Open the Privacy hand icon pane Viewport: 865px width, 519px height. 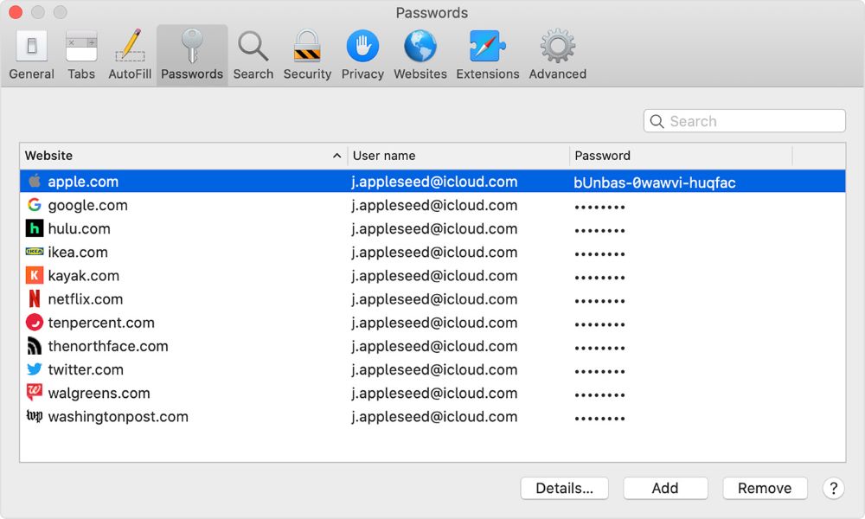click(x=362, y=55)
